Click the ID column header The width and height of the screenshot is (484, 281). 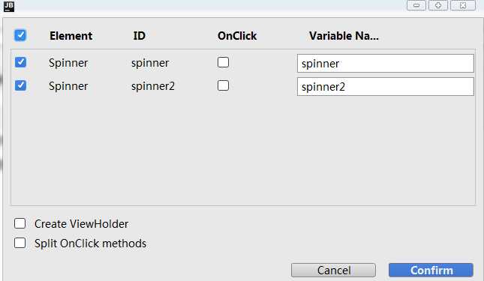[x=140, y=36]
